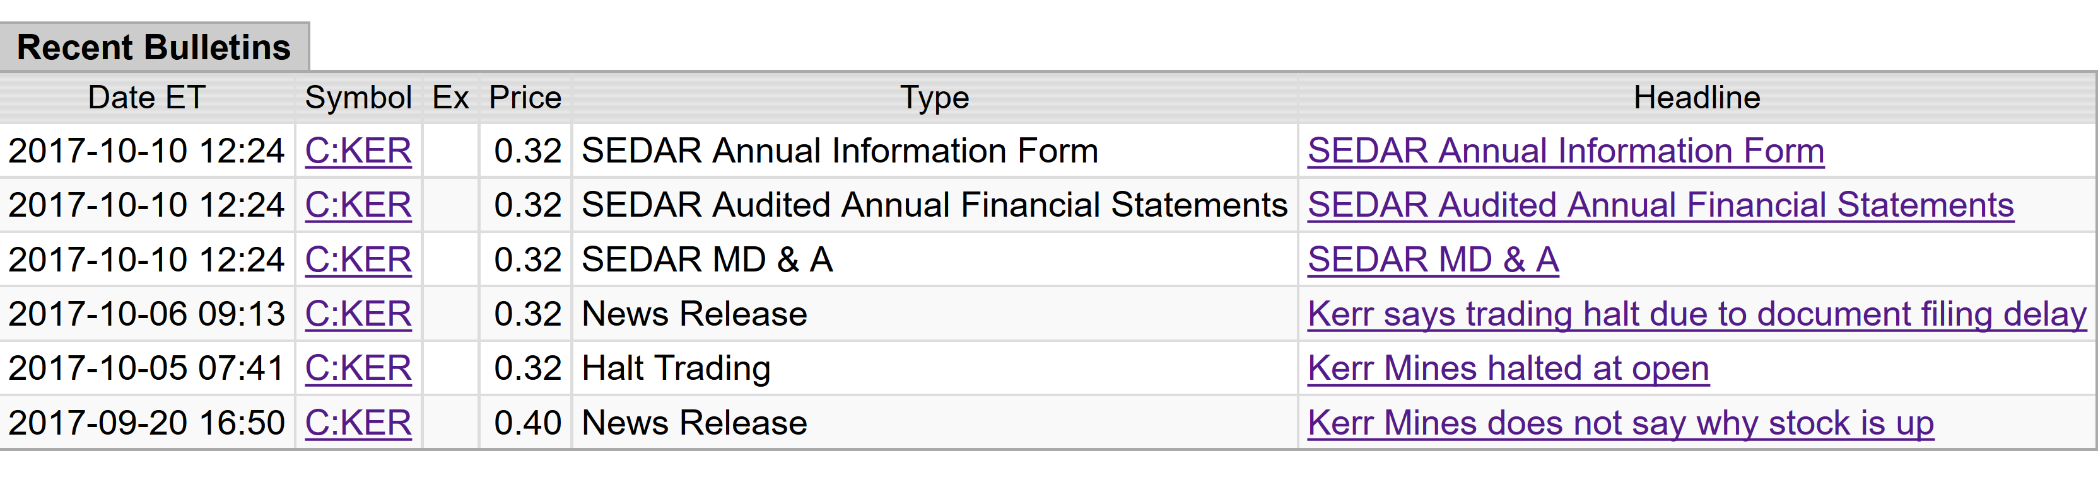
Task: Click C:KER symbol in the Halt Trading row
Action: (358, 368)
